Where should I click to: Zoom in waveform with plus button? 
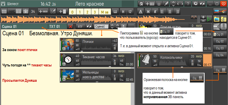coord(203,17)
